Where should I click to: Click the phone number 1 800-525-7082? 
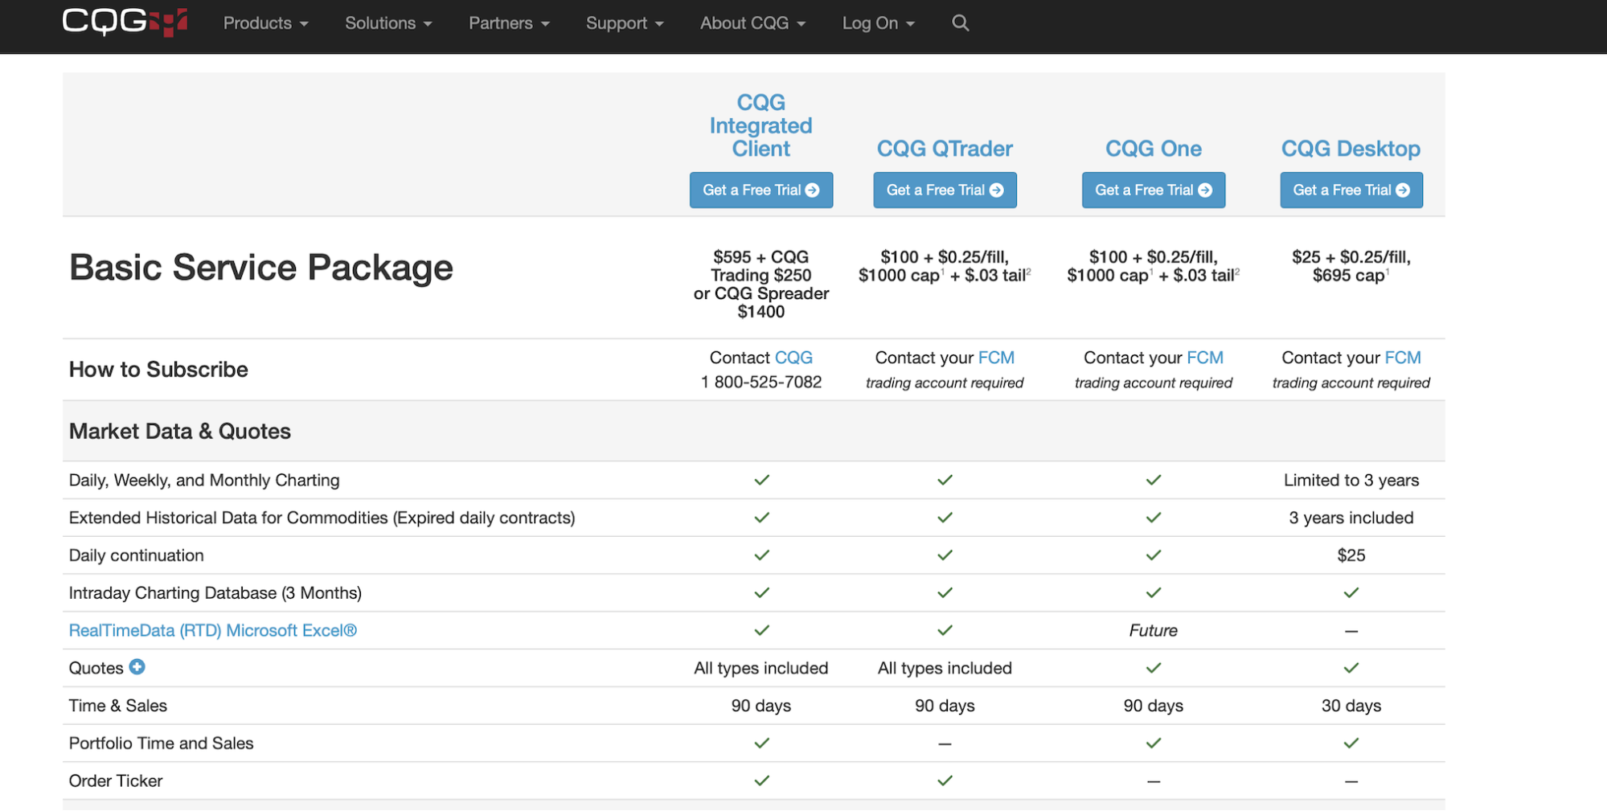[761, 382]
